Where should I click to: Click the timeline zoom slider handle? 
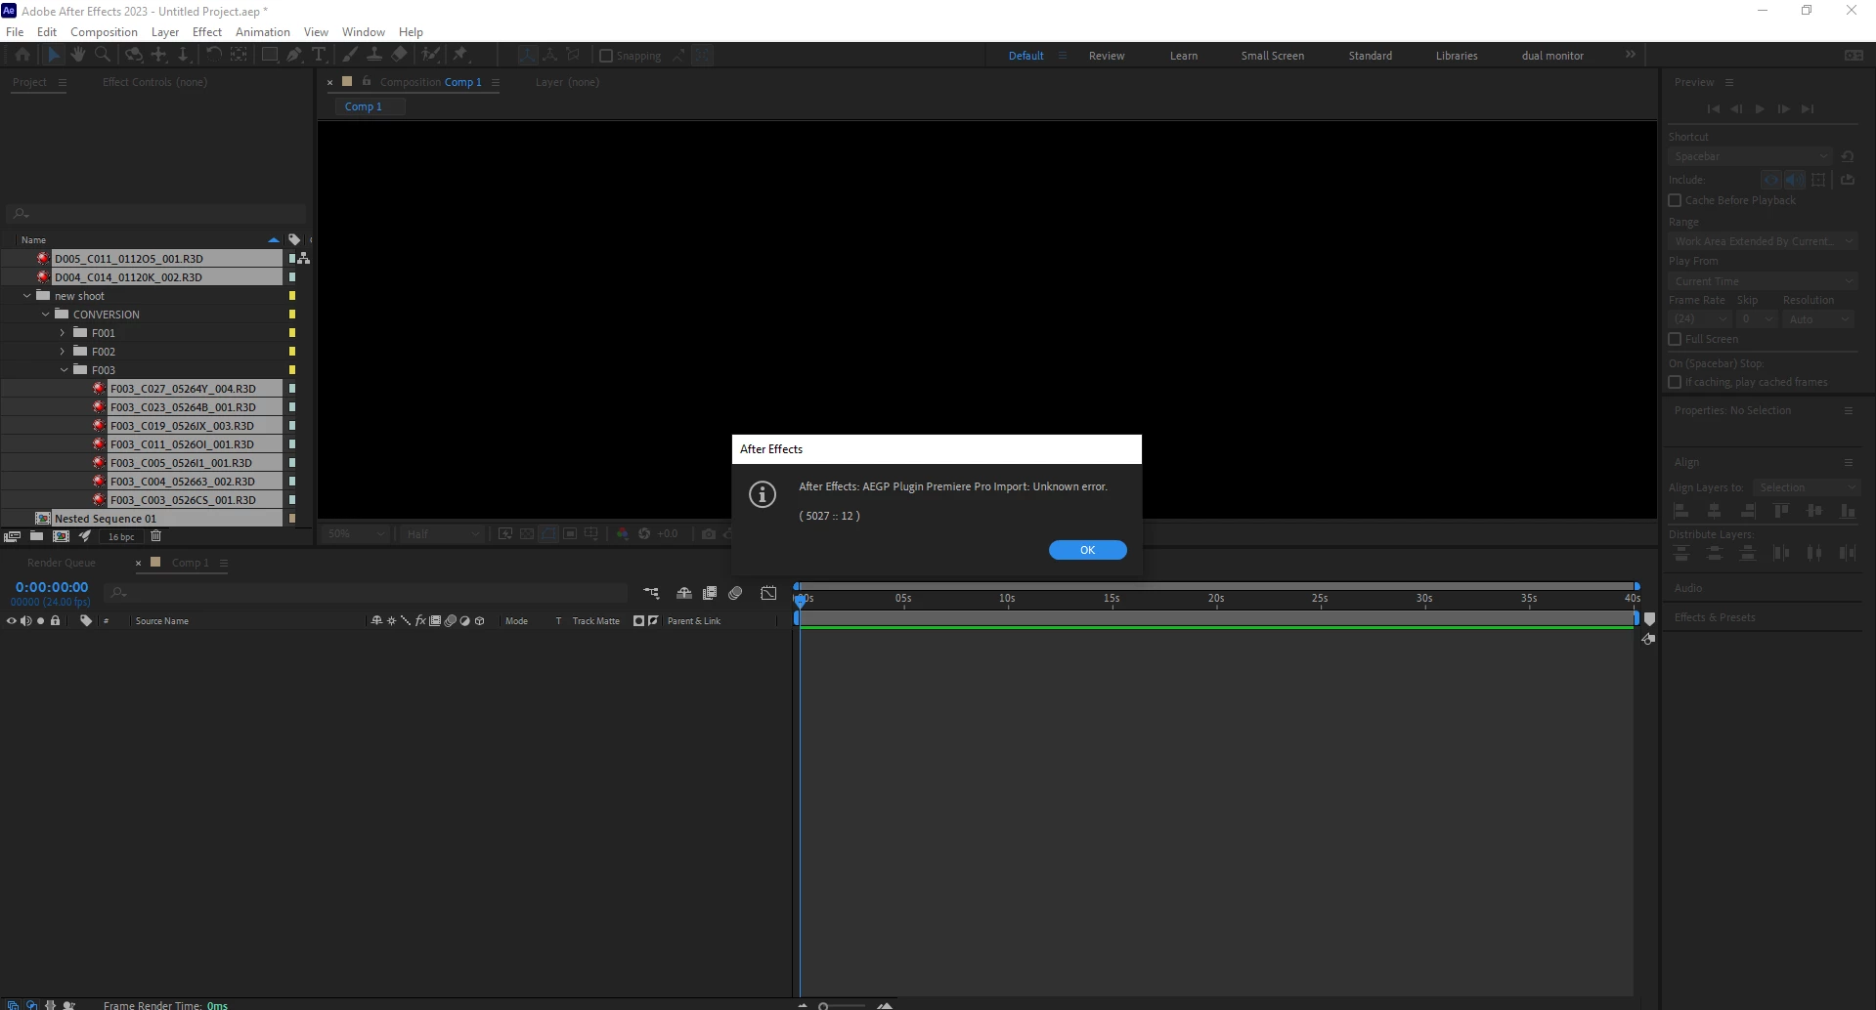point(823,1005)
